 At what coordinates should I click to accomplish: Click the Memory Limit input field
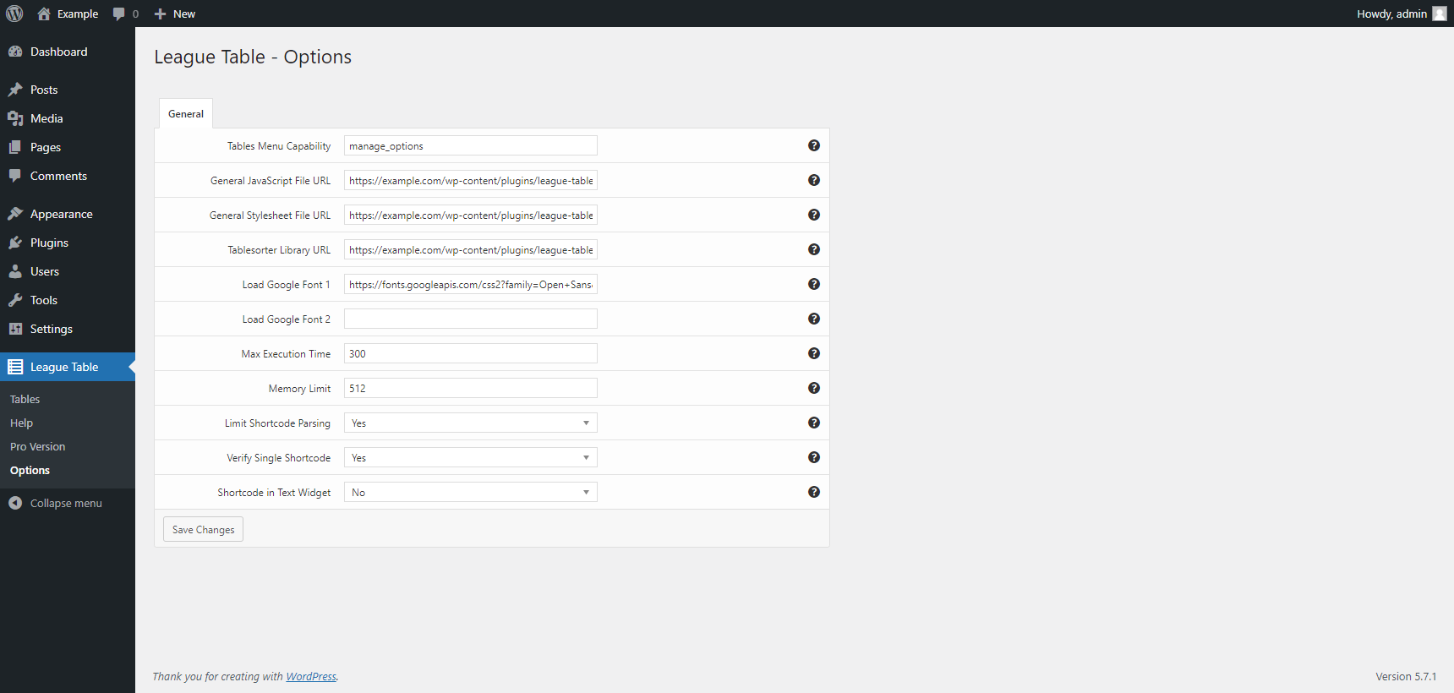(x=470, y=388)
